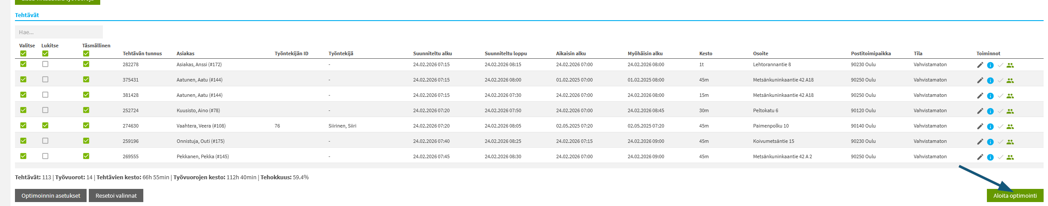Click the confirm checkmark icon for task 252724
The width and height of the screenshot is (1048, 206).
click(1000, 111)
